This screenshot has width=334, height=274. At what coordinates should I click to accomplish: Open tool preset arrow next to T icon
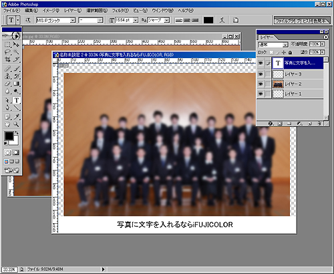[x=18, y=20]
